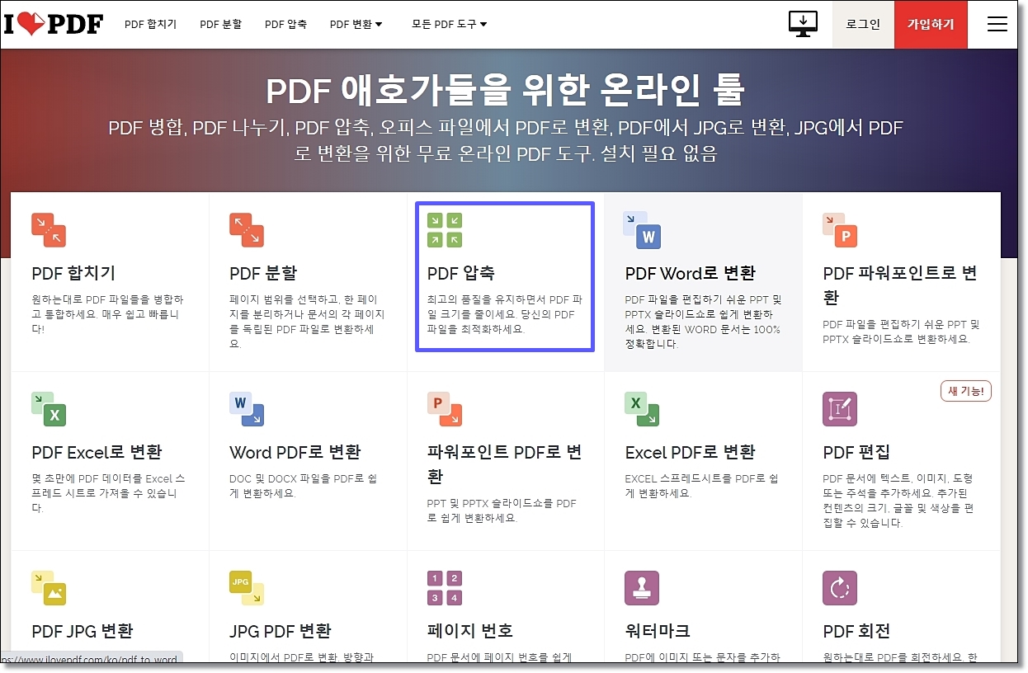Click the PDF 합치기 card title

[x=73, y=273]
